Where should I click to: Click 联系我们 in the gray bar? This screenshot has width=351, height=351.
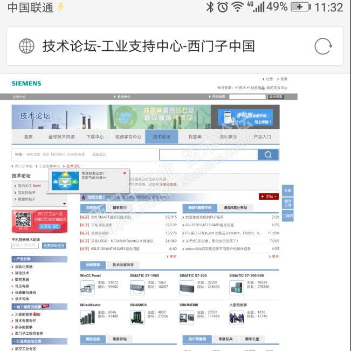[x=124, y=97]
